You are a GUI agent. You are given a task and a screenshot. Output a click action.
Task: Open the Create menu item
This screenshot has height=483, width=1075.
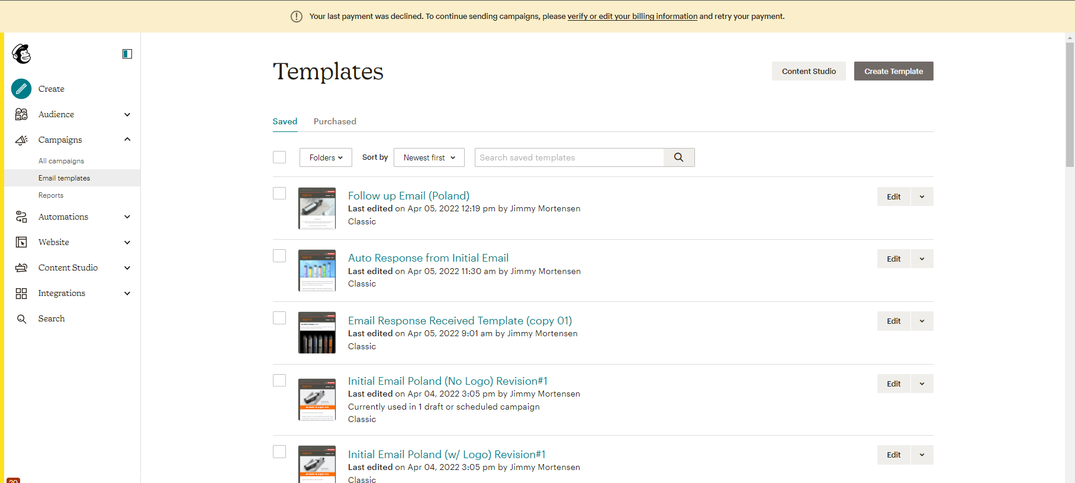52,89
